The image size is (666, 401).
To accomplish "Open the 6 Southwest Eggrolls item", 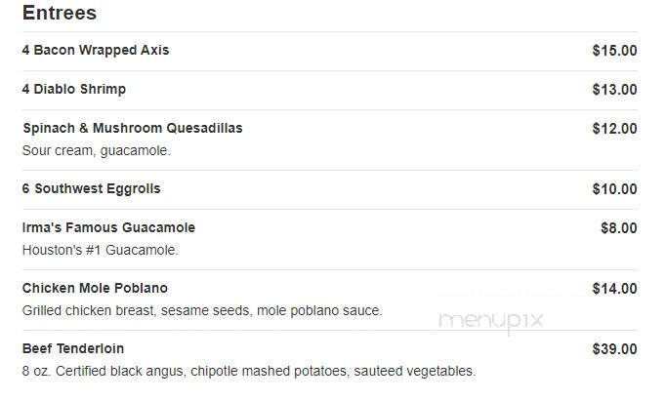I will pos(92,189).
